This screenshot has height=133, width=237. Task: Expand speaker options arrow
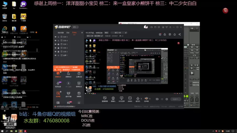[150, 99]
